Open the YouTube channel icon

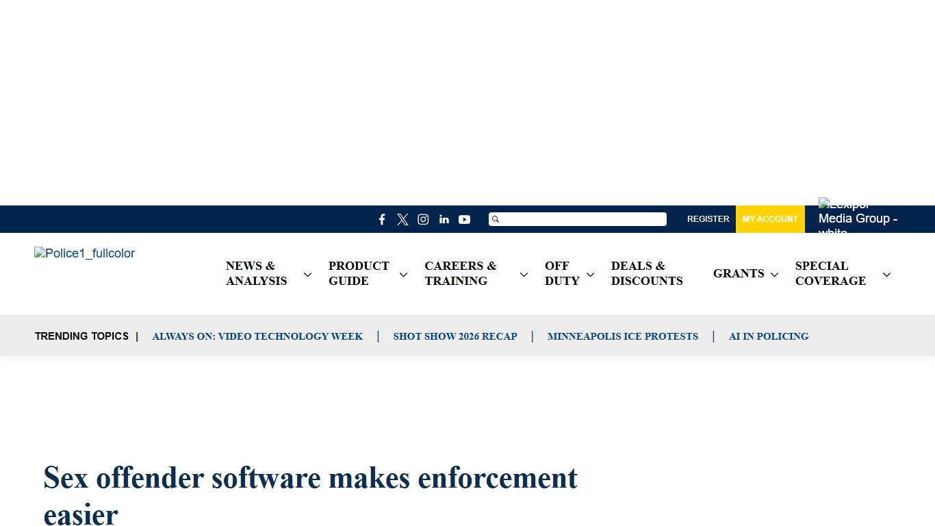tap(464, 219)
